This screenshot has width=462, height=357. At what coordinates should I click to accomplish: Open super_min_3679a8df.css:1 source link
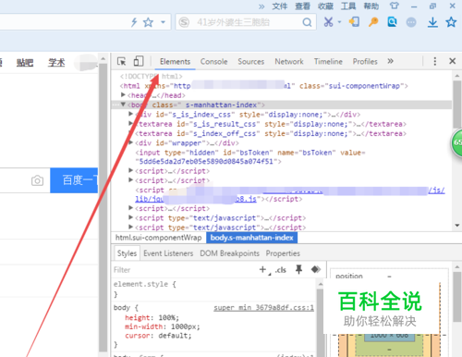point(263,308)
